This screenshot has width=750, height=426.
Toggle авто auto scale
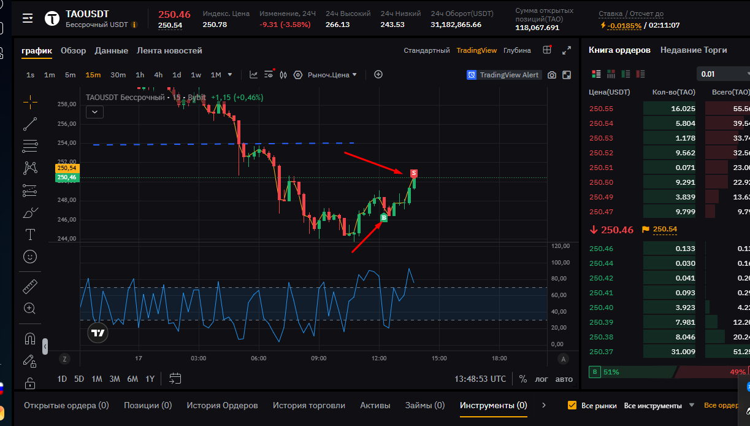564,379
